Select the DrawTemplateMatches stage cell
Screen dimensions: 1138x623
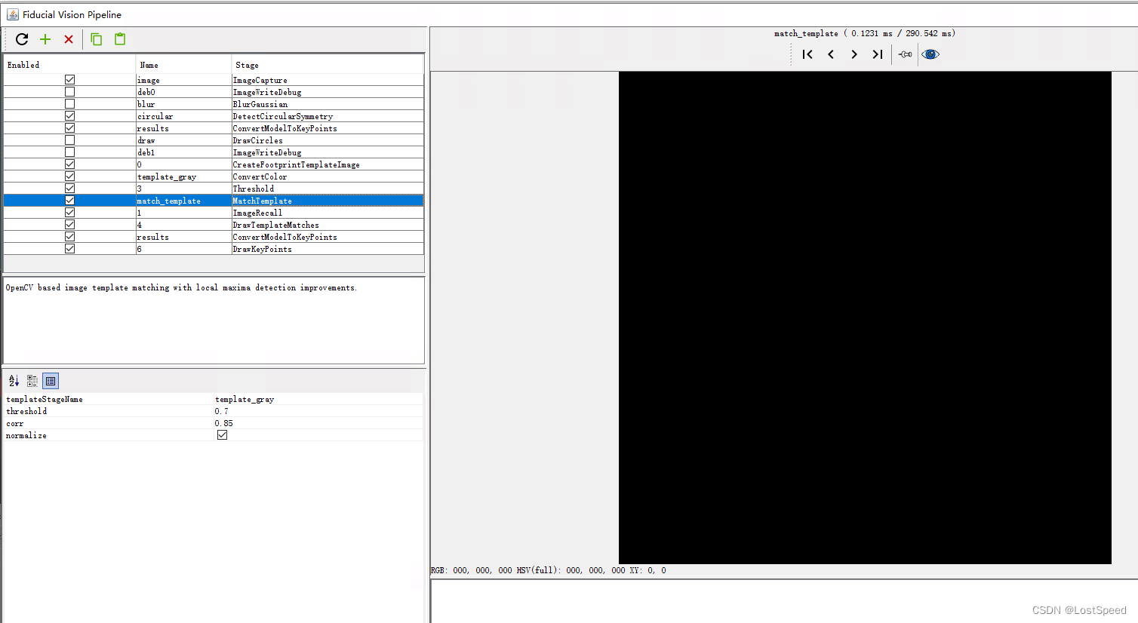coord(328,225)
